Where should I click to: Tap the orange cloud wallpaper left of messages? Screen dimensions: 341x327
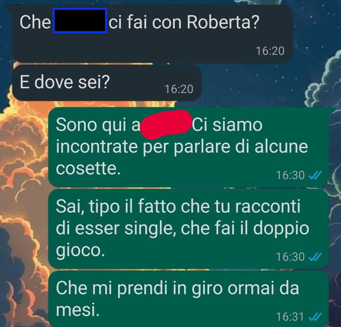(22, 174)
